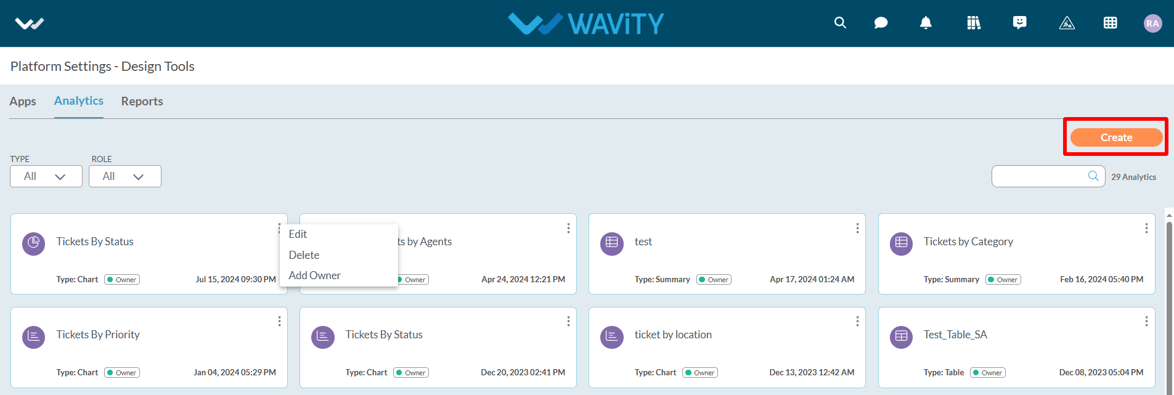Image resolution: width=1174 pixels, height=395 pixels.
Task: Switch to the Apps tab
Action: click(23, 101)
